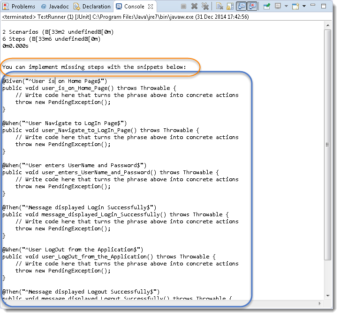Click the comment line under user_Navigate_to_LogIn_Page
The height and width of the screenshot is (316, 340).
(x=127, y=138)
